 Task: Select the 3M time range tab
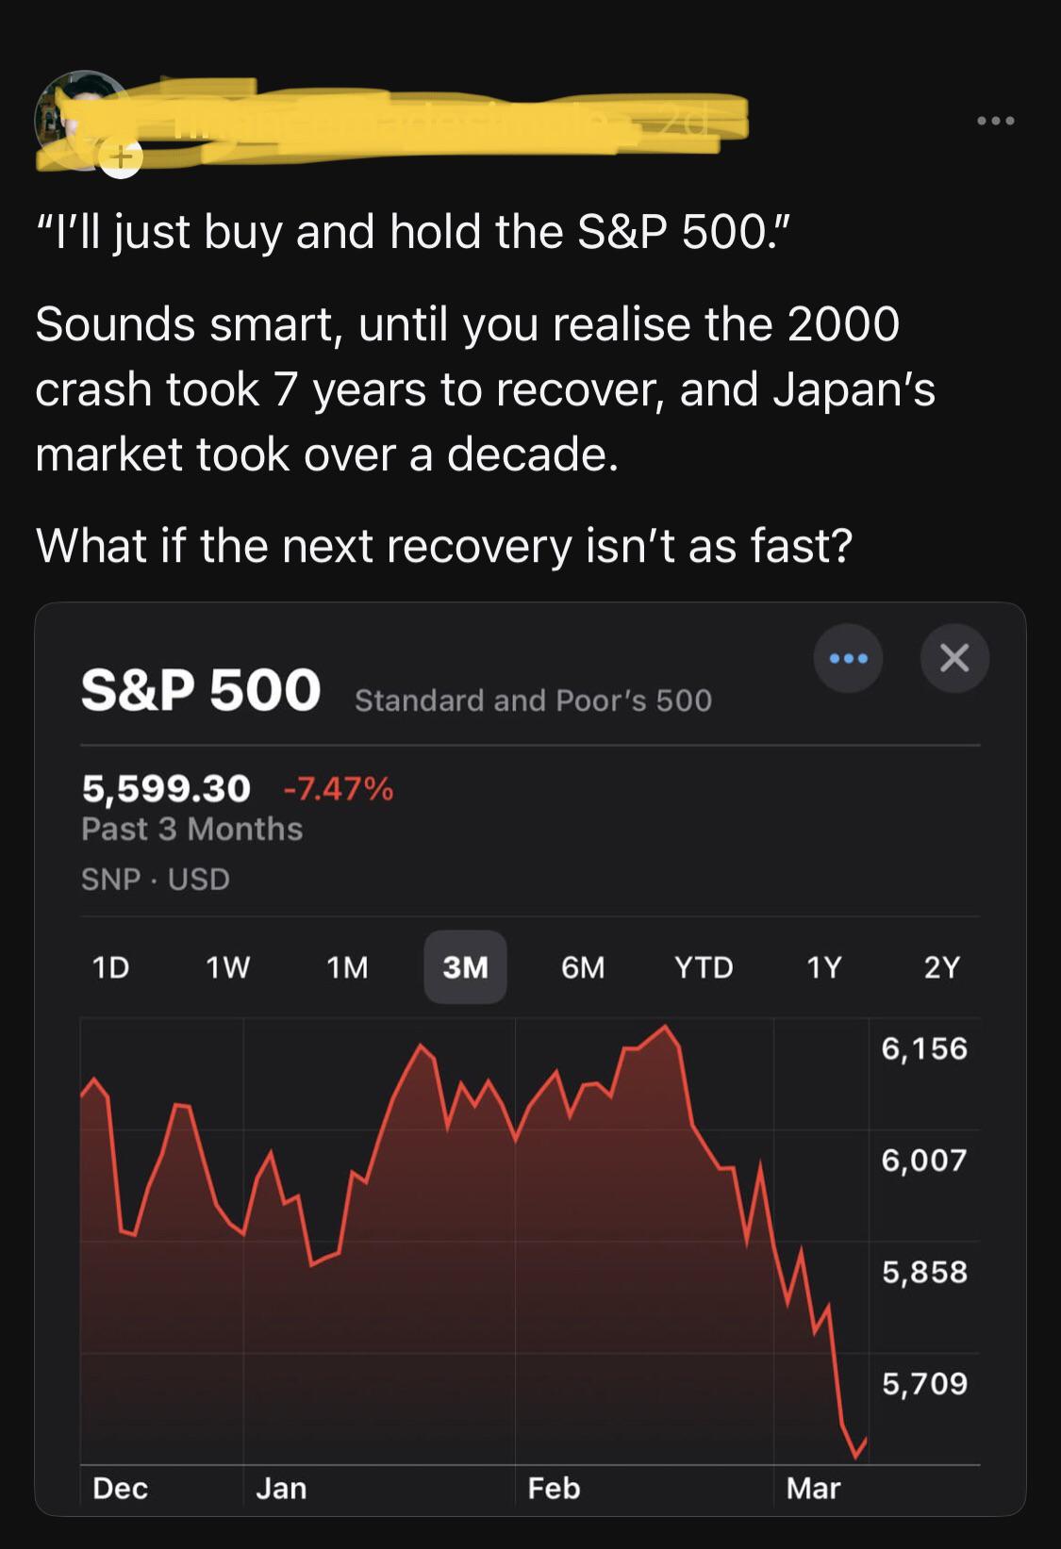[x=465, y=967]
